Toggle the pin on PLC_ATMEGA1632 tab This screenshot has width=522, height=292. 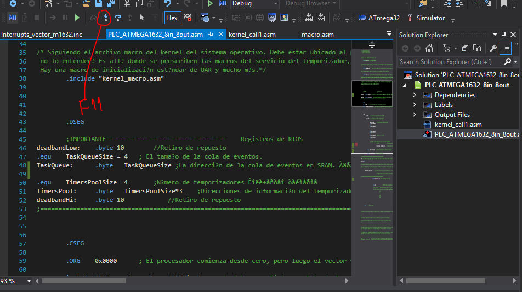click(211, 35)
